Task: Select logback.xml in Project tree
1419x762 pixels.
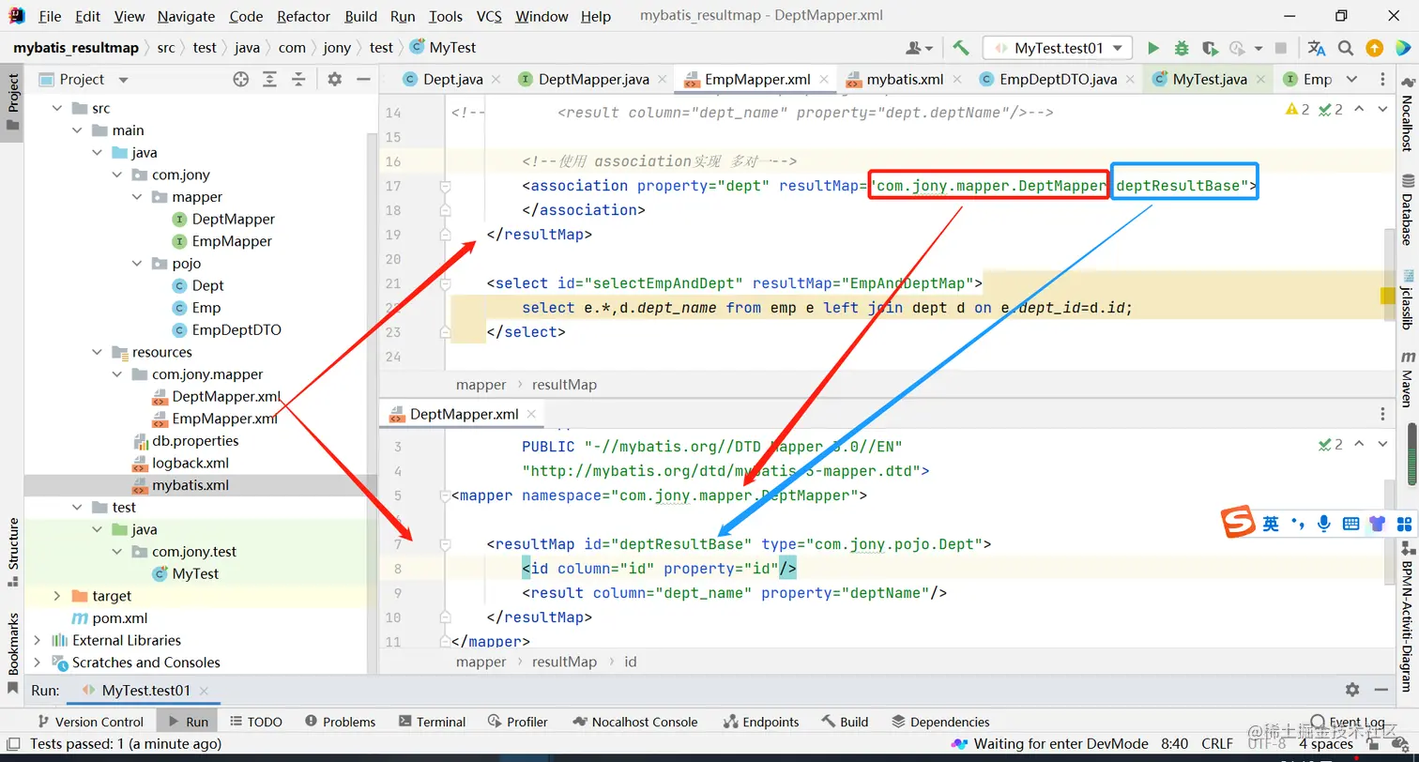Action: [x=191, y=463]
